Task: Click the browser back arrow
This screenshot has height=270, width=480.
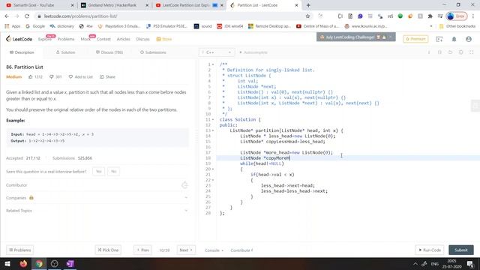Action: point(7,16)
